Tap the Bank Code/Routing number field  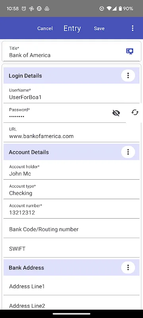pyautogui.click(x=71, y=229)
